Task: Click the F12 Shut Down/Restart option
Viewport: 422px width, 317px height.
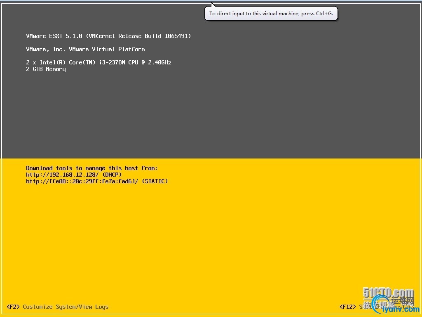Action: click(377, 307)
